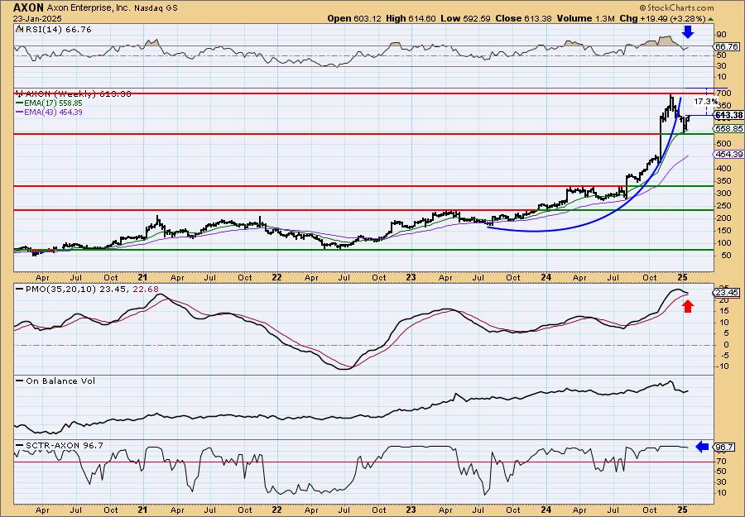
Task: Click the Nasdaq GS exchange label
Action: point(154,8)
